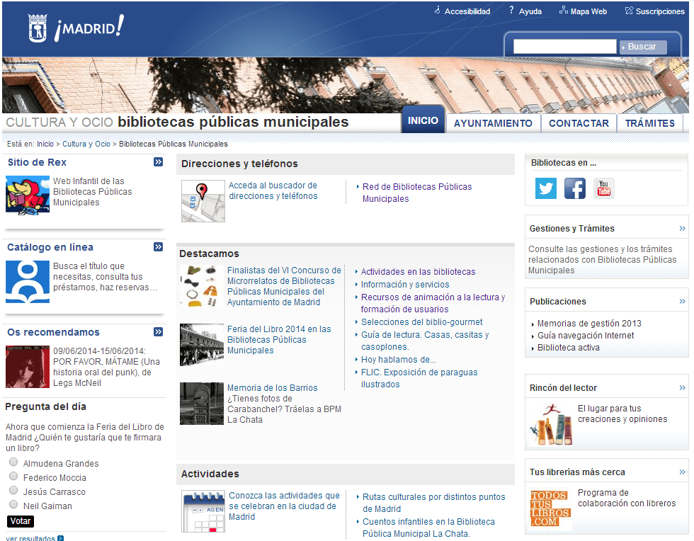Click the Mapa Web sitemap icon
Screen dimensions: 694x541
tap(564, 10)
